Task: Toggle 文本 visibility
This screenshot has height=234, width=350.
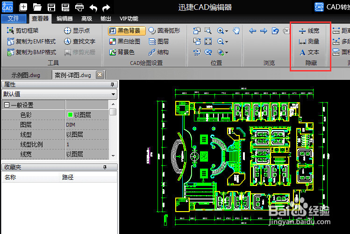Action: 309,52
